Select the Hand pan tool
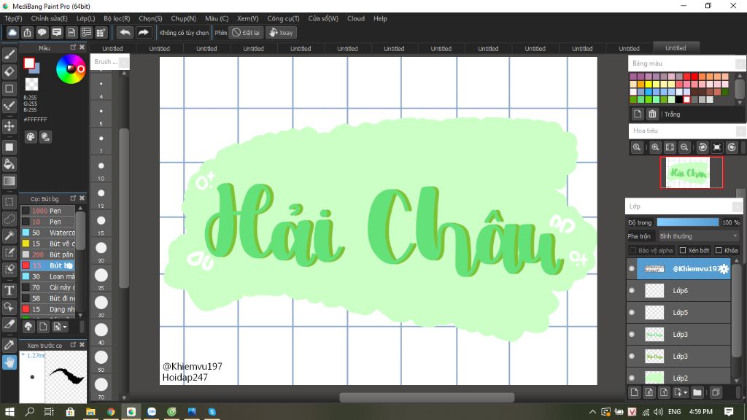Image resolution: width=747 pixels, height=420 pixels. coord(9,362)
